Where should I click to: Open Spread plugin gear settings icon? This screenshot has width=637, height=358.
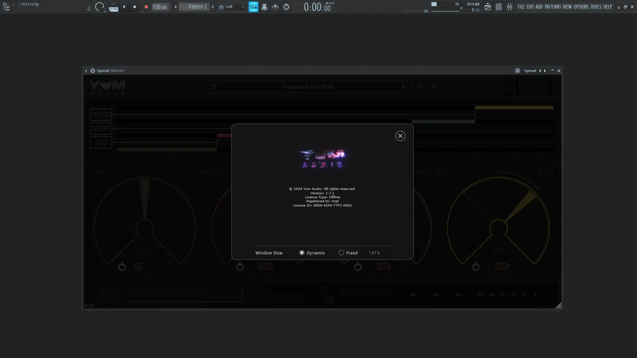(93, 71)
